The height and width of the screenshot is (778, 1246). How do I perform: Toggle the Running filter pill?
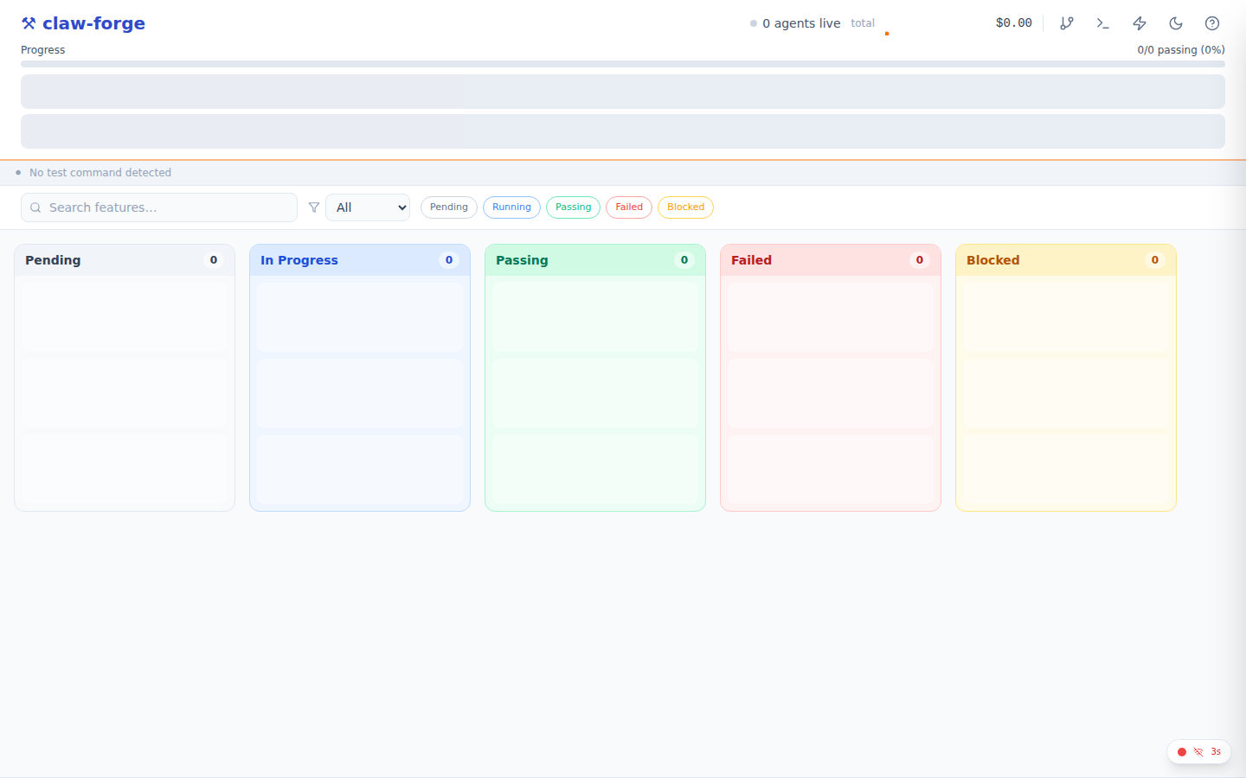pyautogui.click(x=511, y=207)
